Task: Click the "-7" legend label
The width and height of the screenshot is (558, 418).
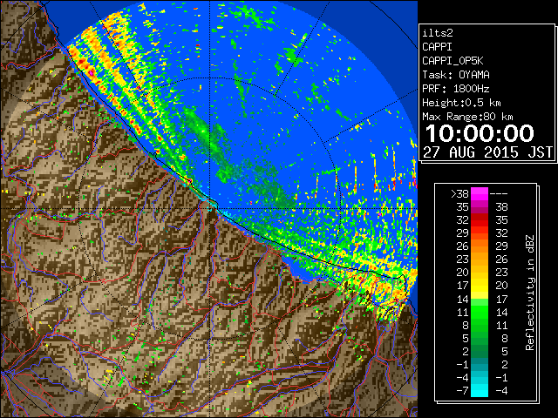Action: (x=462, y=391)
